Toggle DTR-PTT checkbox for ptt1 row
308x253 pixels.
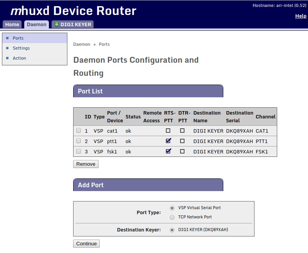182,141
